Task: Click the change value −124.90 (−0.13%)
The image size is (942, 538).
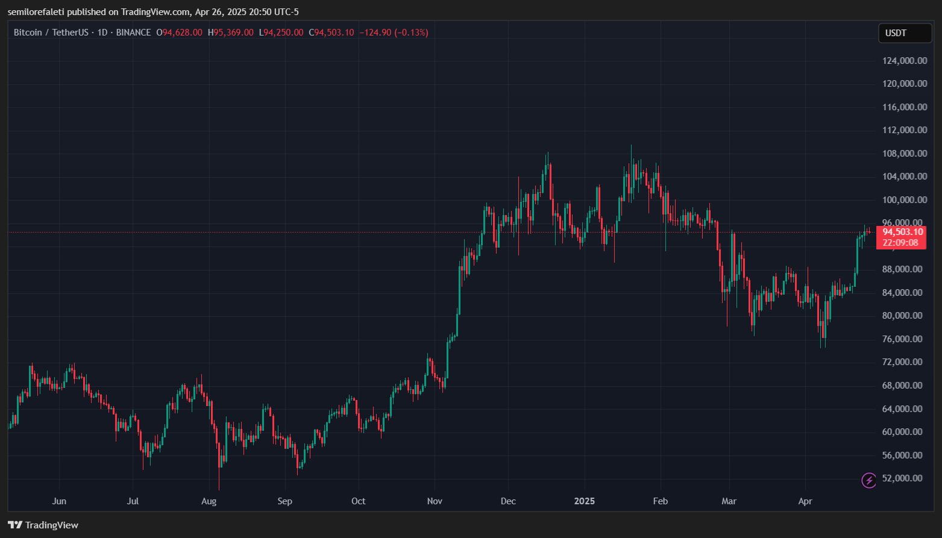Action: pos(394,33)
